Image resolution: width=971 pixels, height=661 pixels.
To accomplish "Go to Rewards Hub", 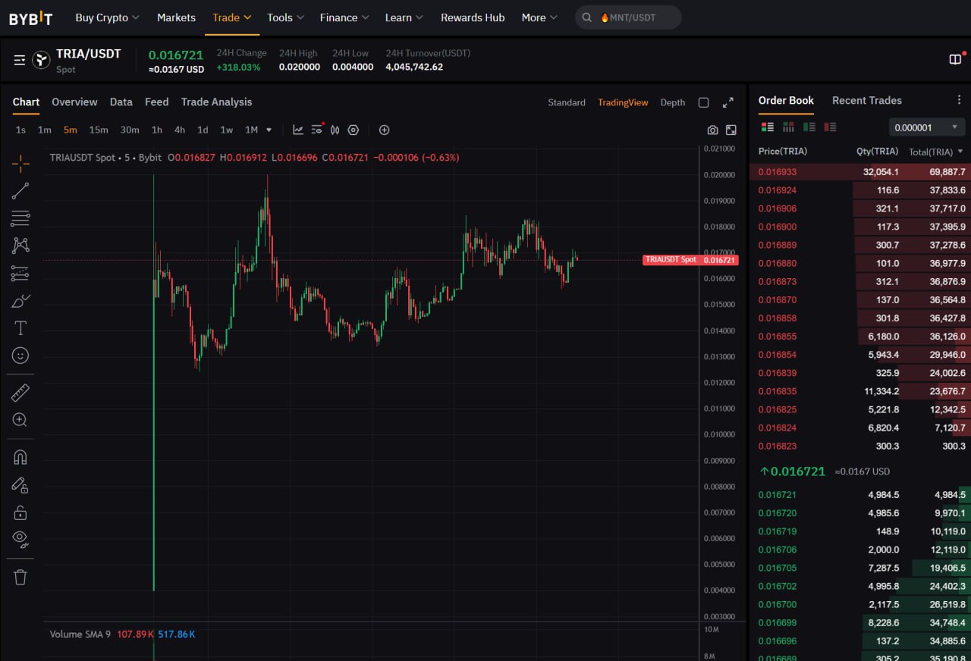I will pos(472,17).
